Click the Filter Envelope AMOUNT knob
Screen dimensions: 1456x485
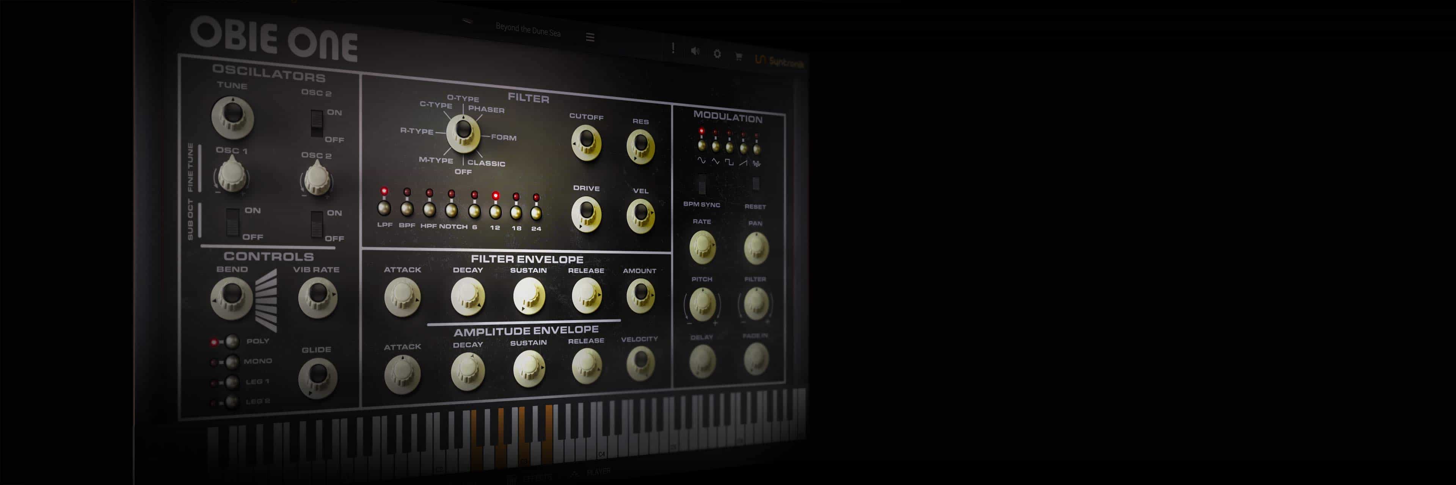tap(640, 296)
